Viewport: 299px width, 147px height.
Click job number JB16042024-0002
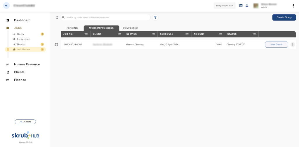pyautogui.click(x=73, y=44)
